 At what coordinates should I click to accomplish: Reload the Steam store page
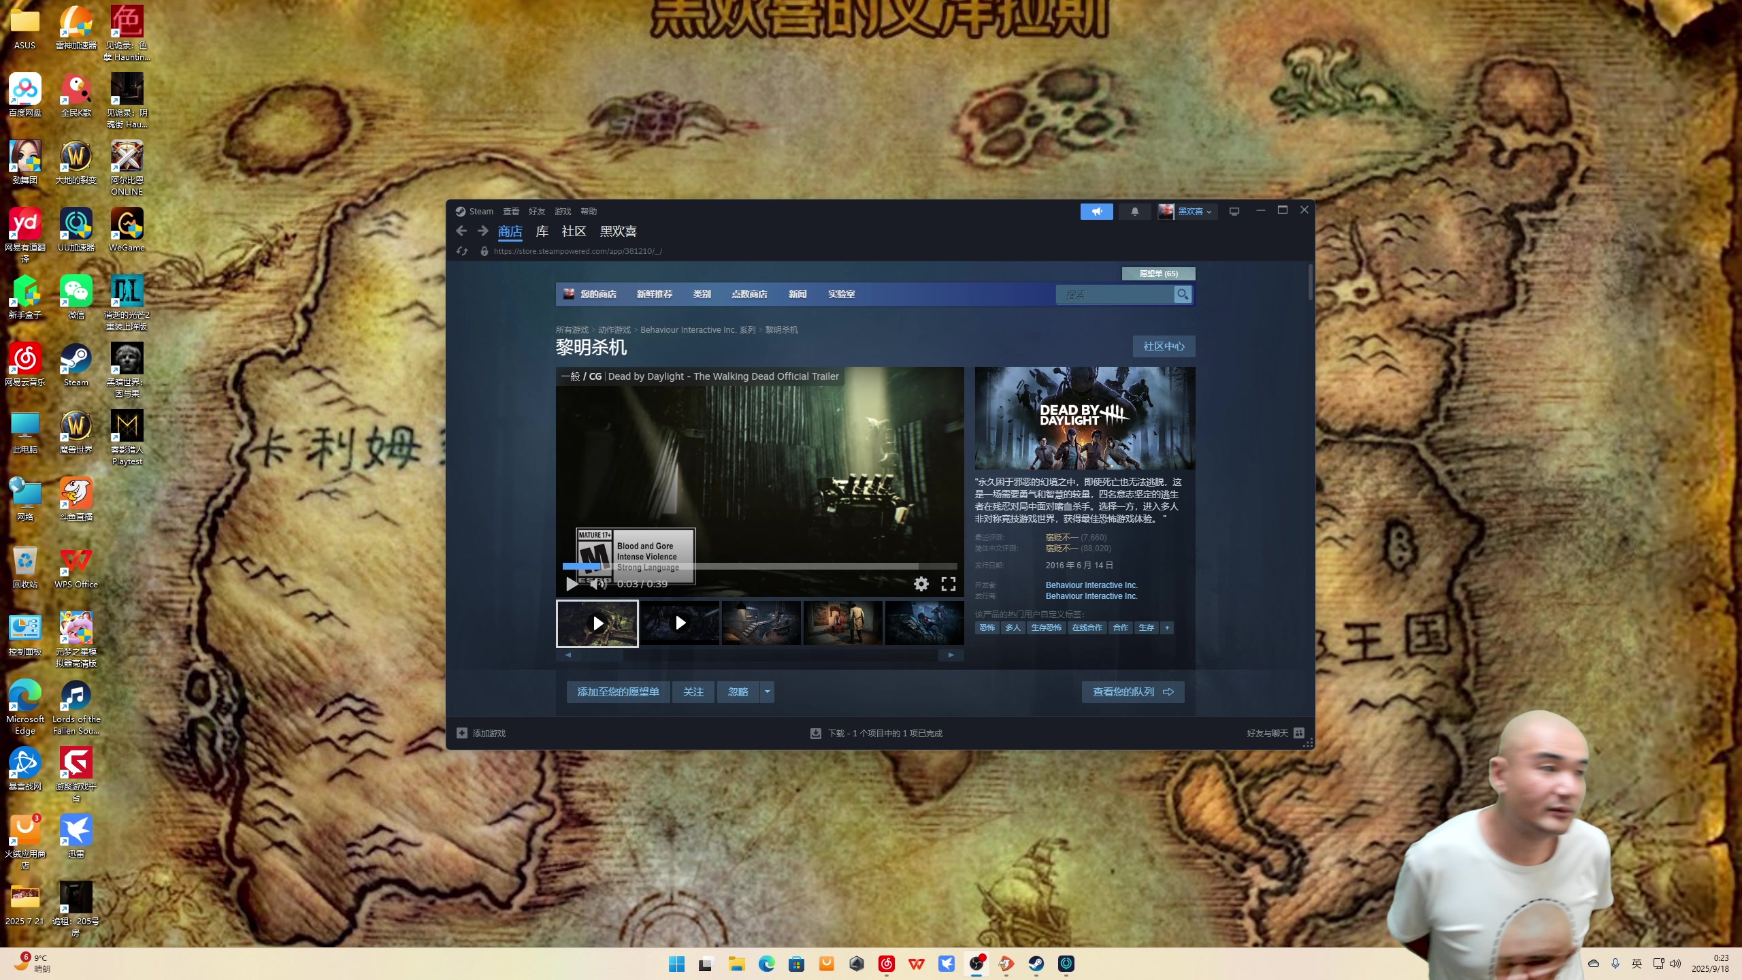462,251
